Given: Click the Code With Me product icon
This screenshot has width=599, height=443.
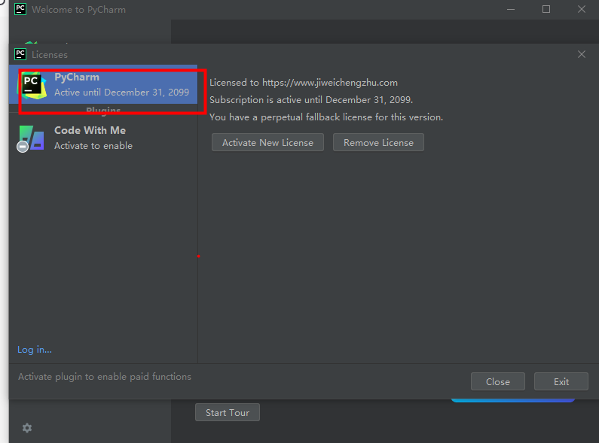Looking at the screenshot, I should click(32, 138).
